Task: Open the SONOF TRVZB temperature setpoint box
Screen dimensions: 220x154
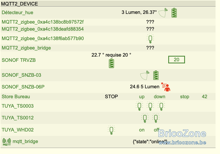Action: point(177,60)
